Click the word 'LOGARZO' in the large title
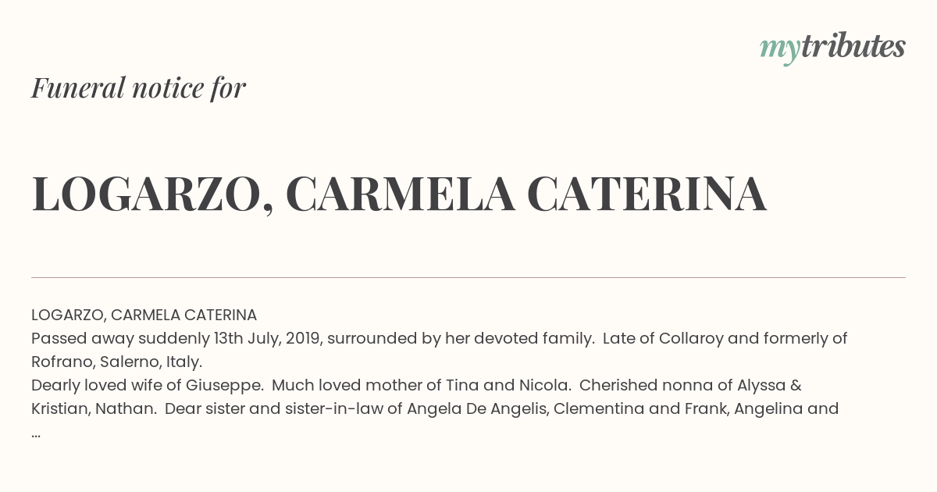This screenshot has height=492, width=937. pyautogui.click(x=147, y=194)
